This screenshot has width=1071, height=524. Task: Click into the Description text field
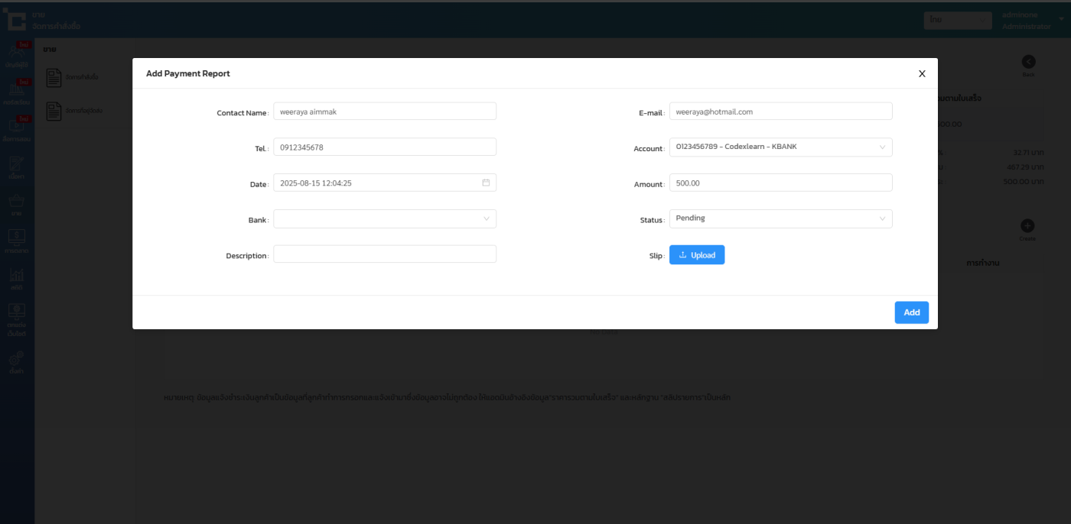385,254
